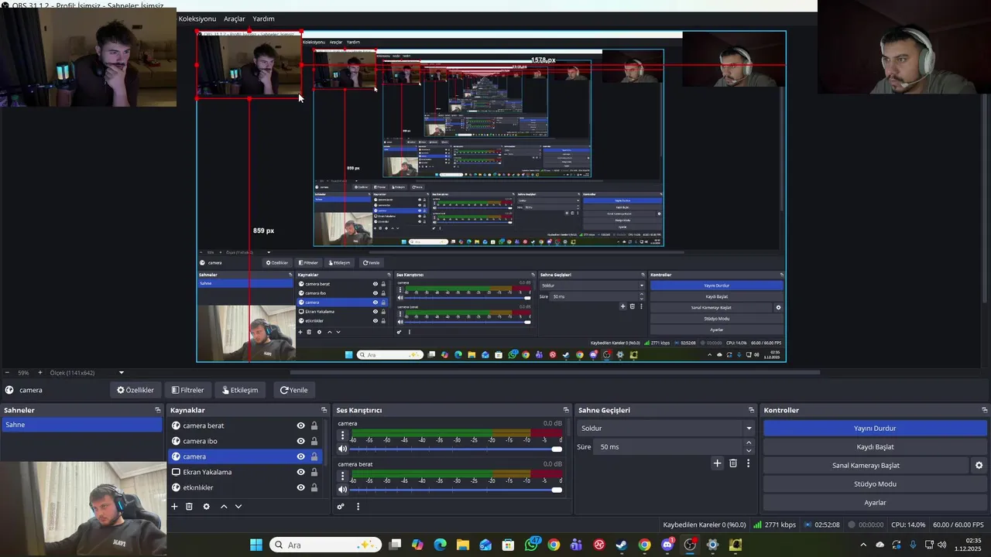This screenshot has height=557, width=991.
Task: Pop out the Sahne Geçişleri dock
Action: point(751,410)
